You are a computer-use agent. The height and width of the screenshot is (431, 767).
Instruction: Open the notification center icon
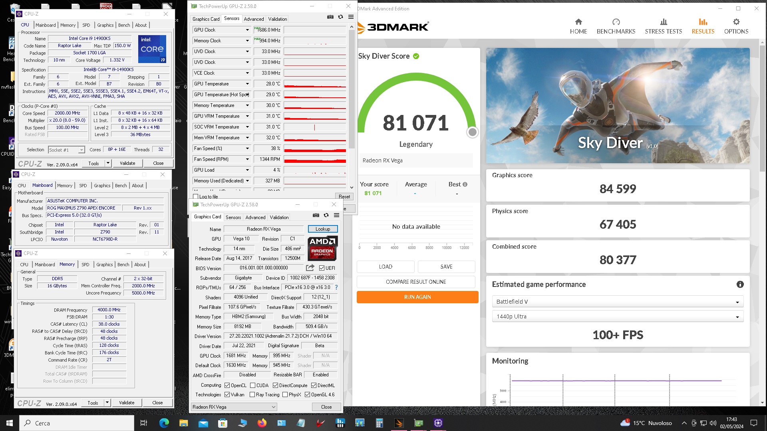click(753, 423)
